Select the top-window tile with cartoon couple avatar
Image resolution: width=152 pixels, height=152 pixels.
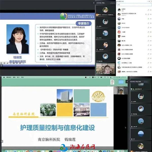coord(105,45)
